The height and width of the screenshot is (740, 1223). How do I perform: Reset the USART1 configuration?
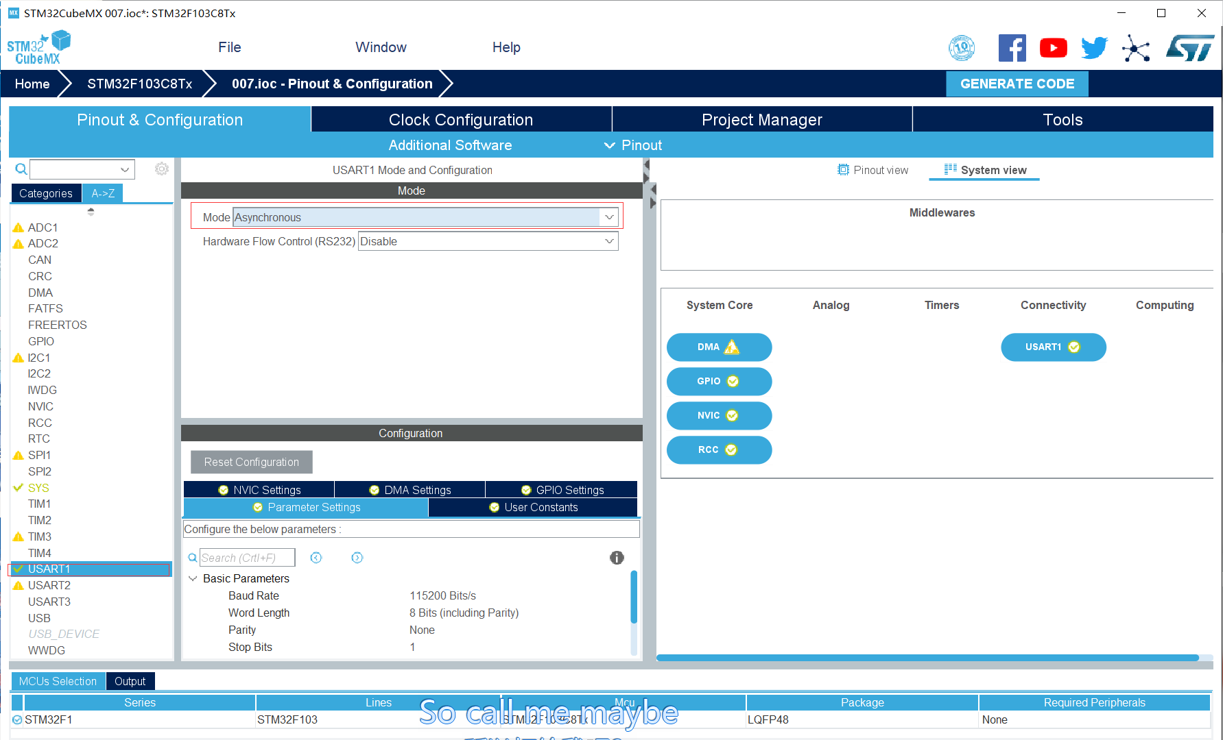252,462
